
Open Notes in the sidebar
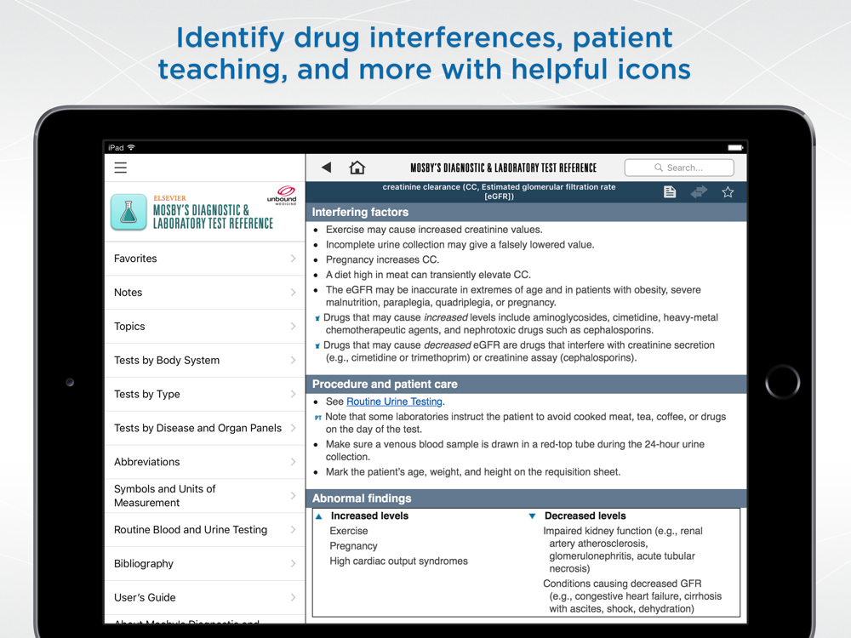click(x=204, y=293)
